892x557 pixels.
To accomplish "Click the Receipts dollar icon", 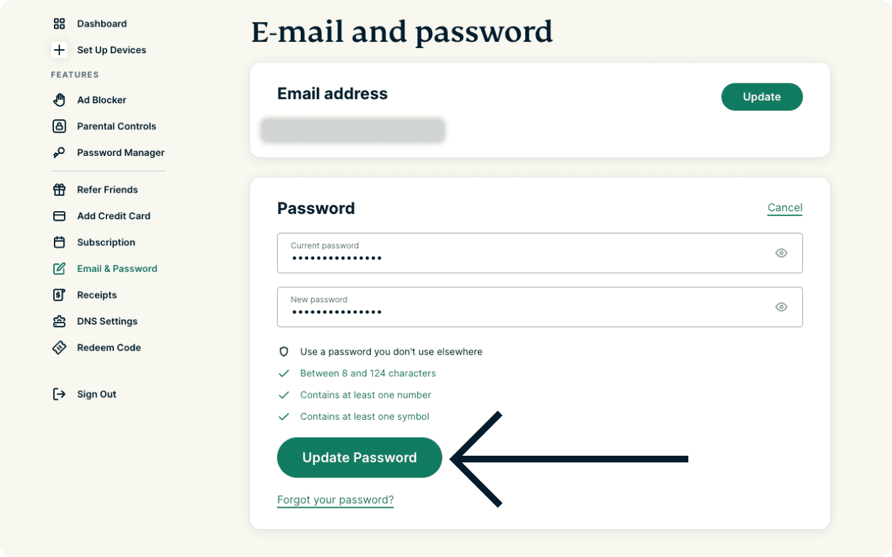I will [59, 295].
